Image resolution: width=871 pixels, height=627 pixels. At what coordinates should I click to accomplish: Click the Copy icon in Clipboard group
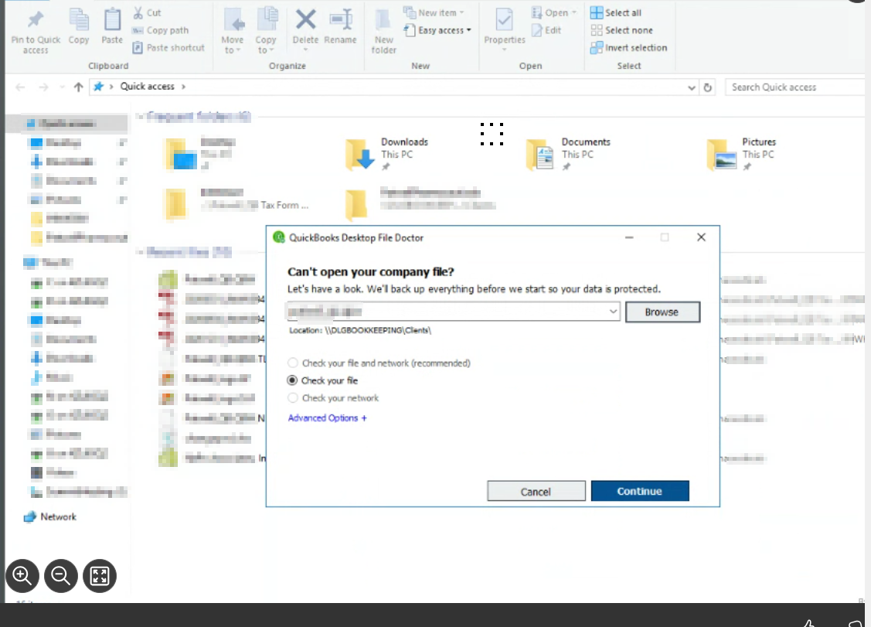pos(78,20)
